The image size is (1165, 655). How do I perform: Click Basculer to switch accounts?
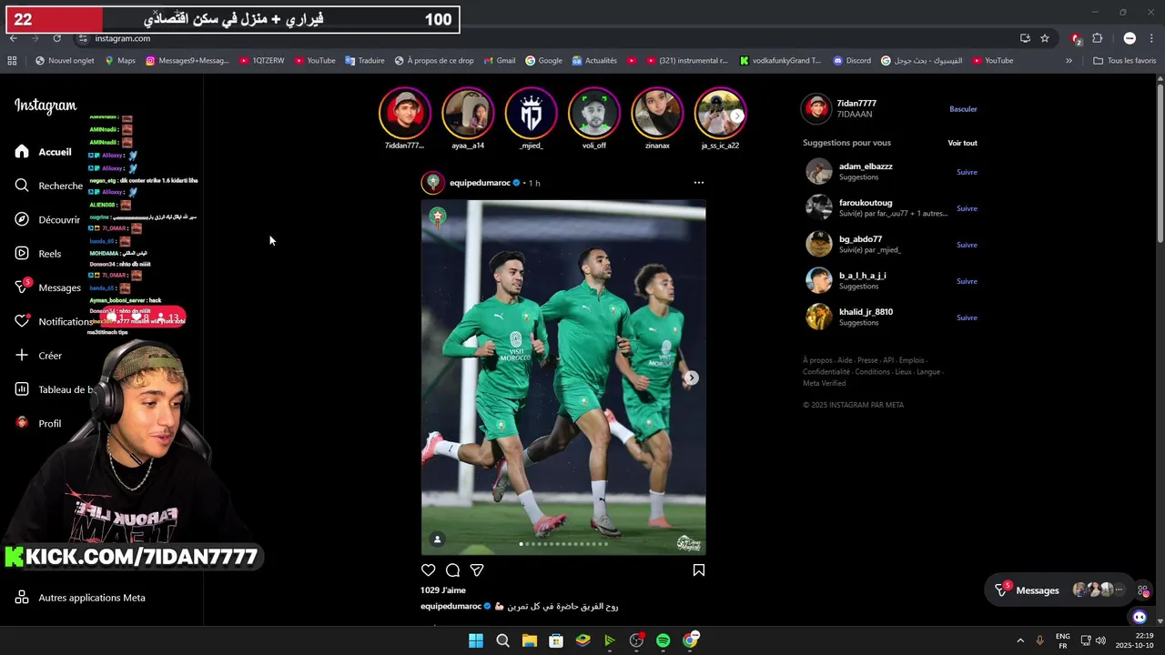tap(963, 109)
